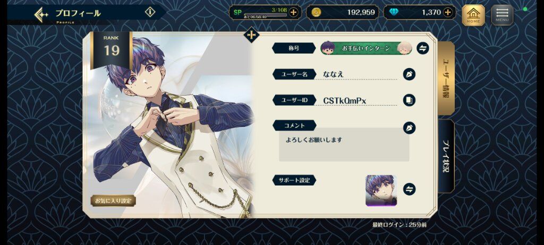Switch the 称号 title using swap arrows
The width and height of the screenshot is (544, 245).
(422, 48)
